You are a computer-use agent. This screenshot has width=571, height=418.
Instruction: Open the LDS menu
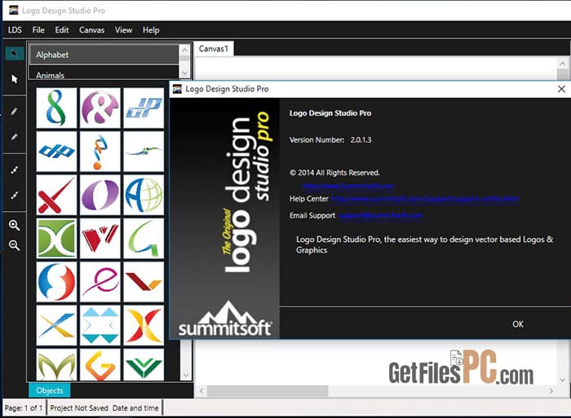(15, 30)
